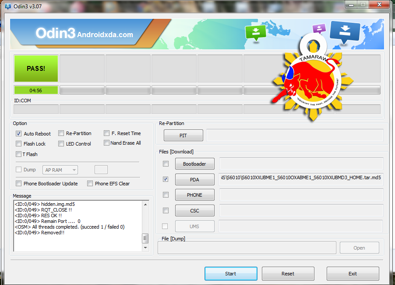Screen dimensions: 395x285
Task: Check the F. Reset Time option
Action: pyautogui.click(x=106, y=133)
